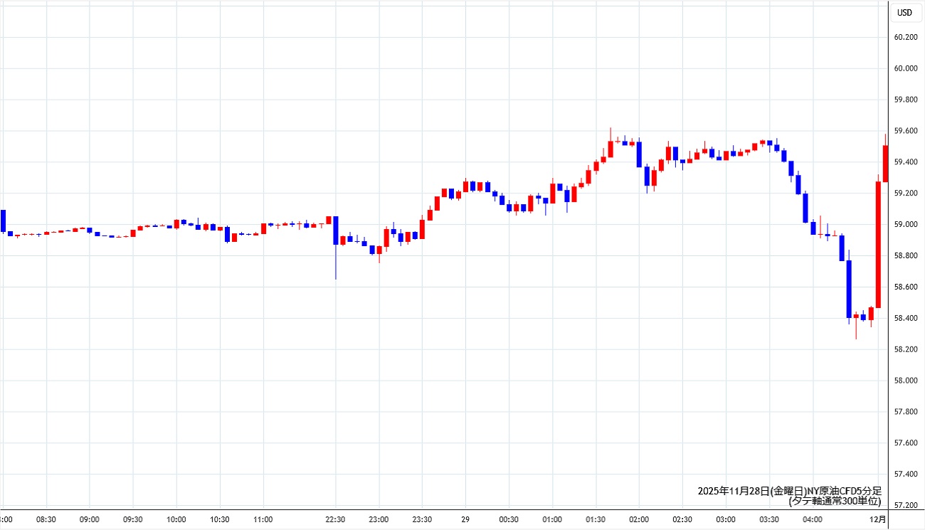Select the 10:00 time axis label
The image size is (925, 530).
coord(176,519)
